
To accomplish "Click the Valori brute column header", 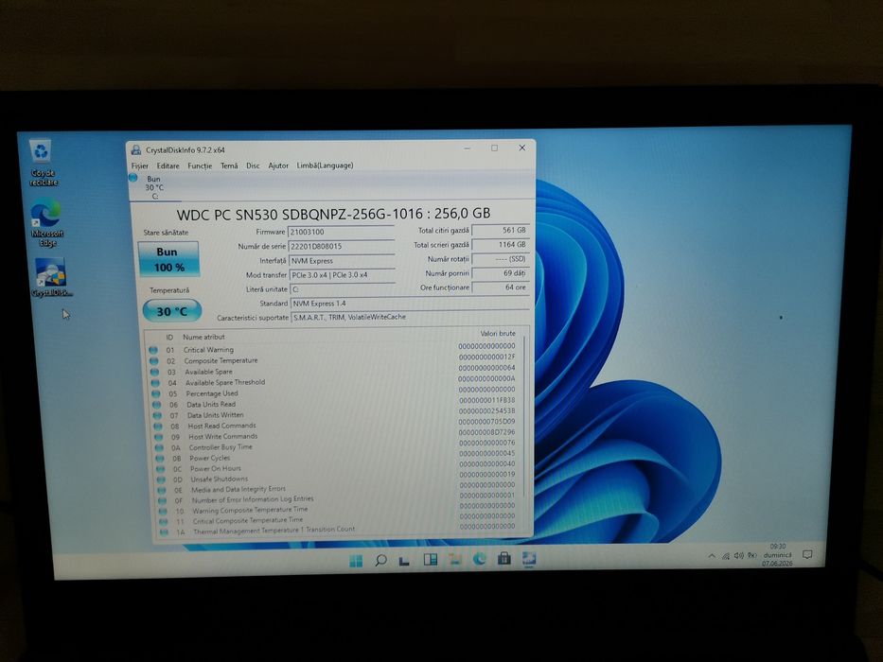I will click(497, 333).
